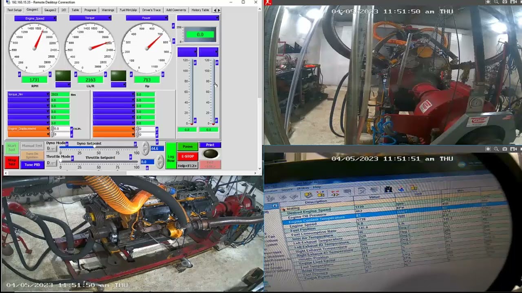Screen dimensions: 522x293
Task: Start recording with top camera feed video icon
Action: (513, 2)
